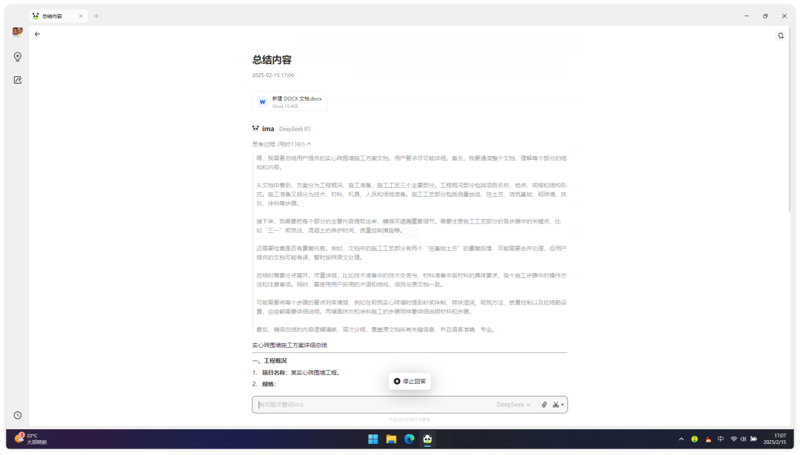Click the heading 实心砖围墙施工方案详细总结

[290, 345]
